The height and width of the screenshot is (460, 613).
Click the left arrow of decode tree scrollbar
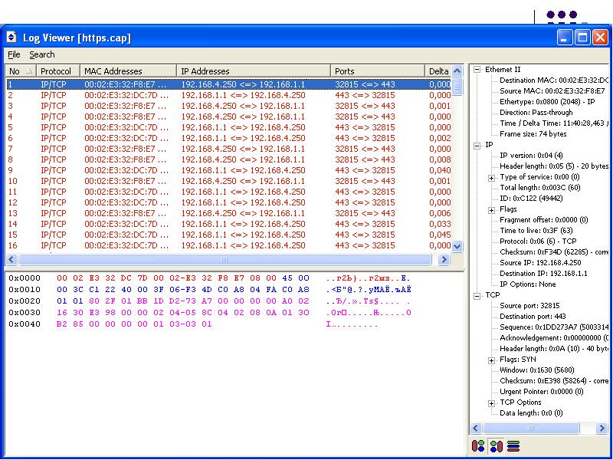click(476, 428)
